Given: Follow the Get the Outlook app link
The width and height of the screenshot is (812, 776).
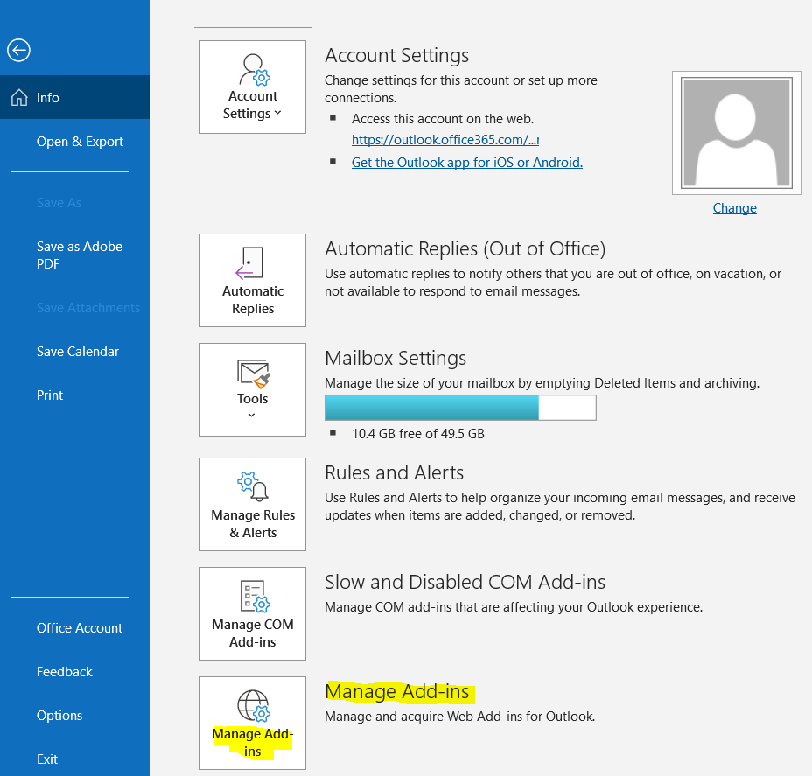Looking at the screenshot, I should coord(467,163).
